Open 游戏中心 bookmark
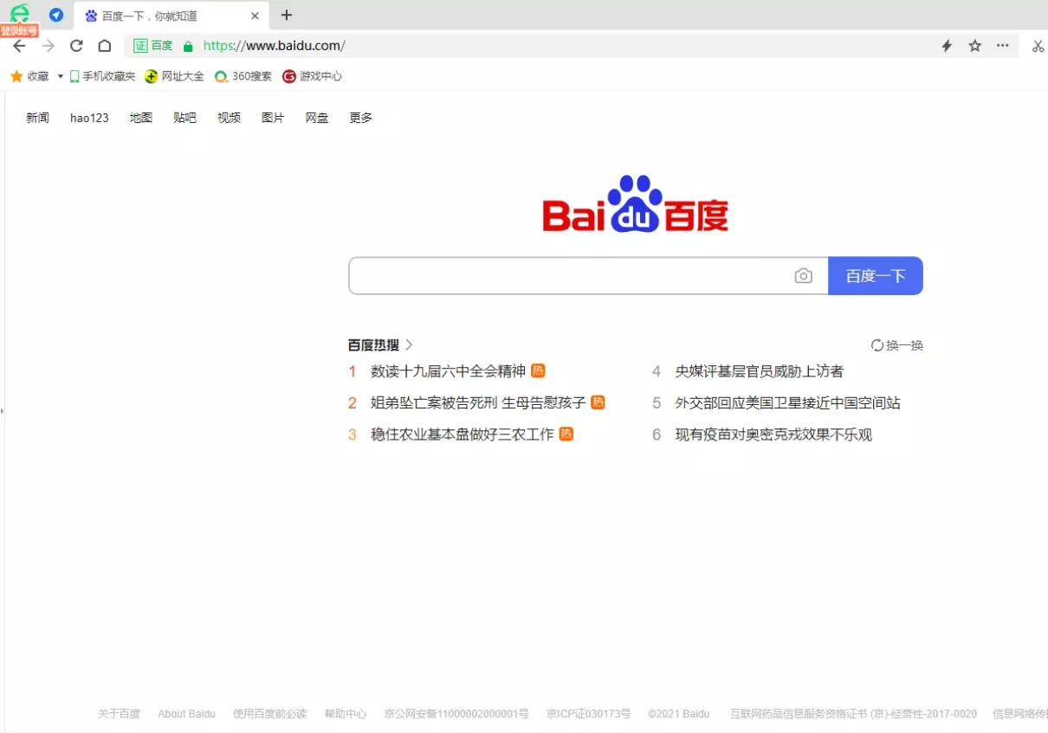1048x733 pixels. tap(312, 76)
